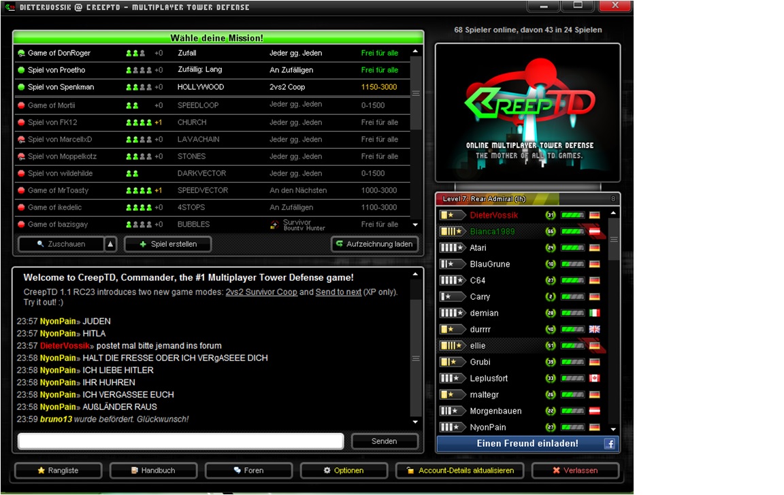Open the 2vs2 Survivor Coop link
The height and width of the screenshot is (495, 784).
pos(261,292)
